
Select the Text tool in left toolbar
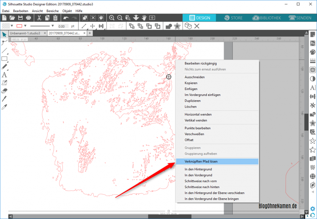click(x=4, y=75)
